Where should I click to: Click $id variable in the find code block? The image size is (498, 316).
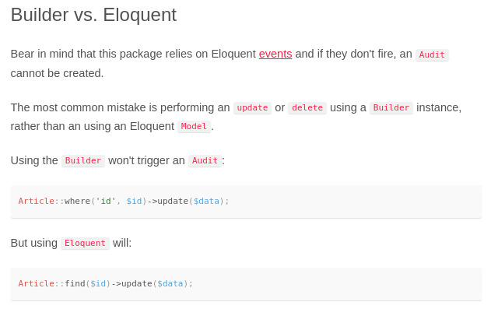coord(98,283)
